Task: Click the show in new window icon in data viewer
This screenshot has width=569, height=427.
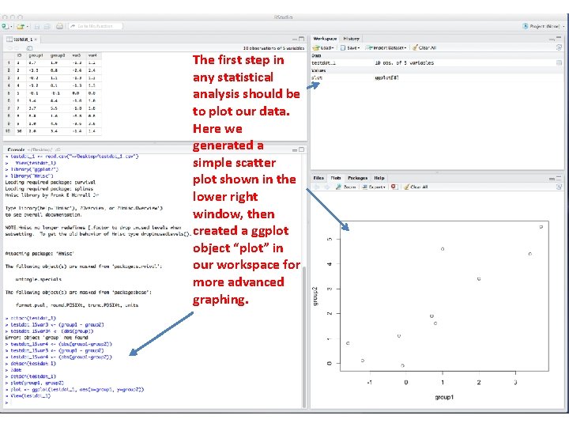Action: (30, 48)
